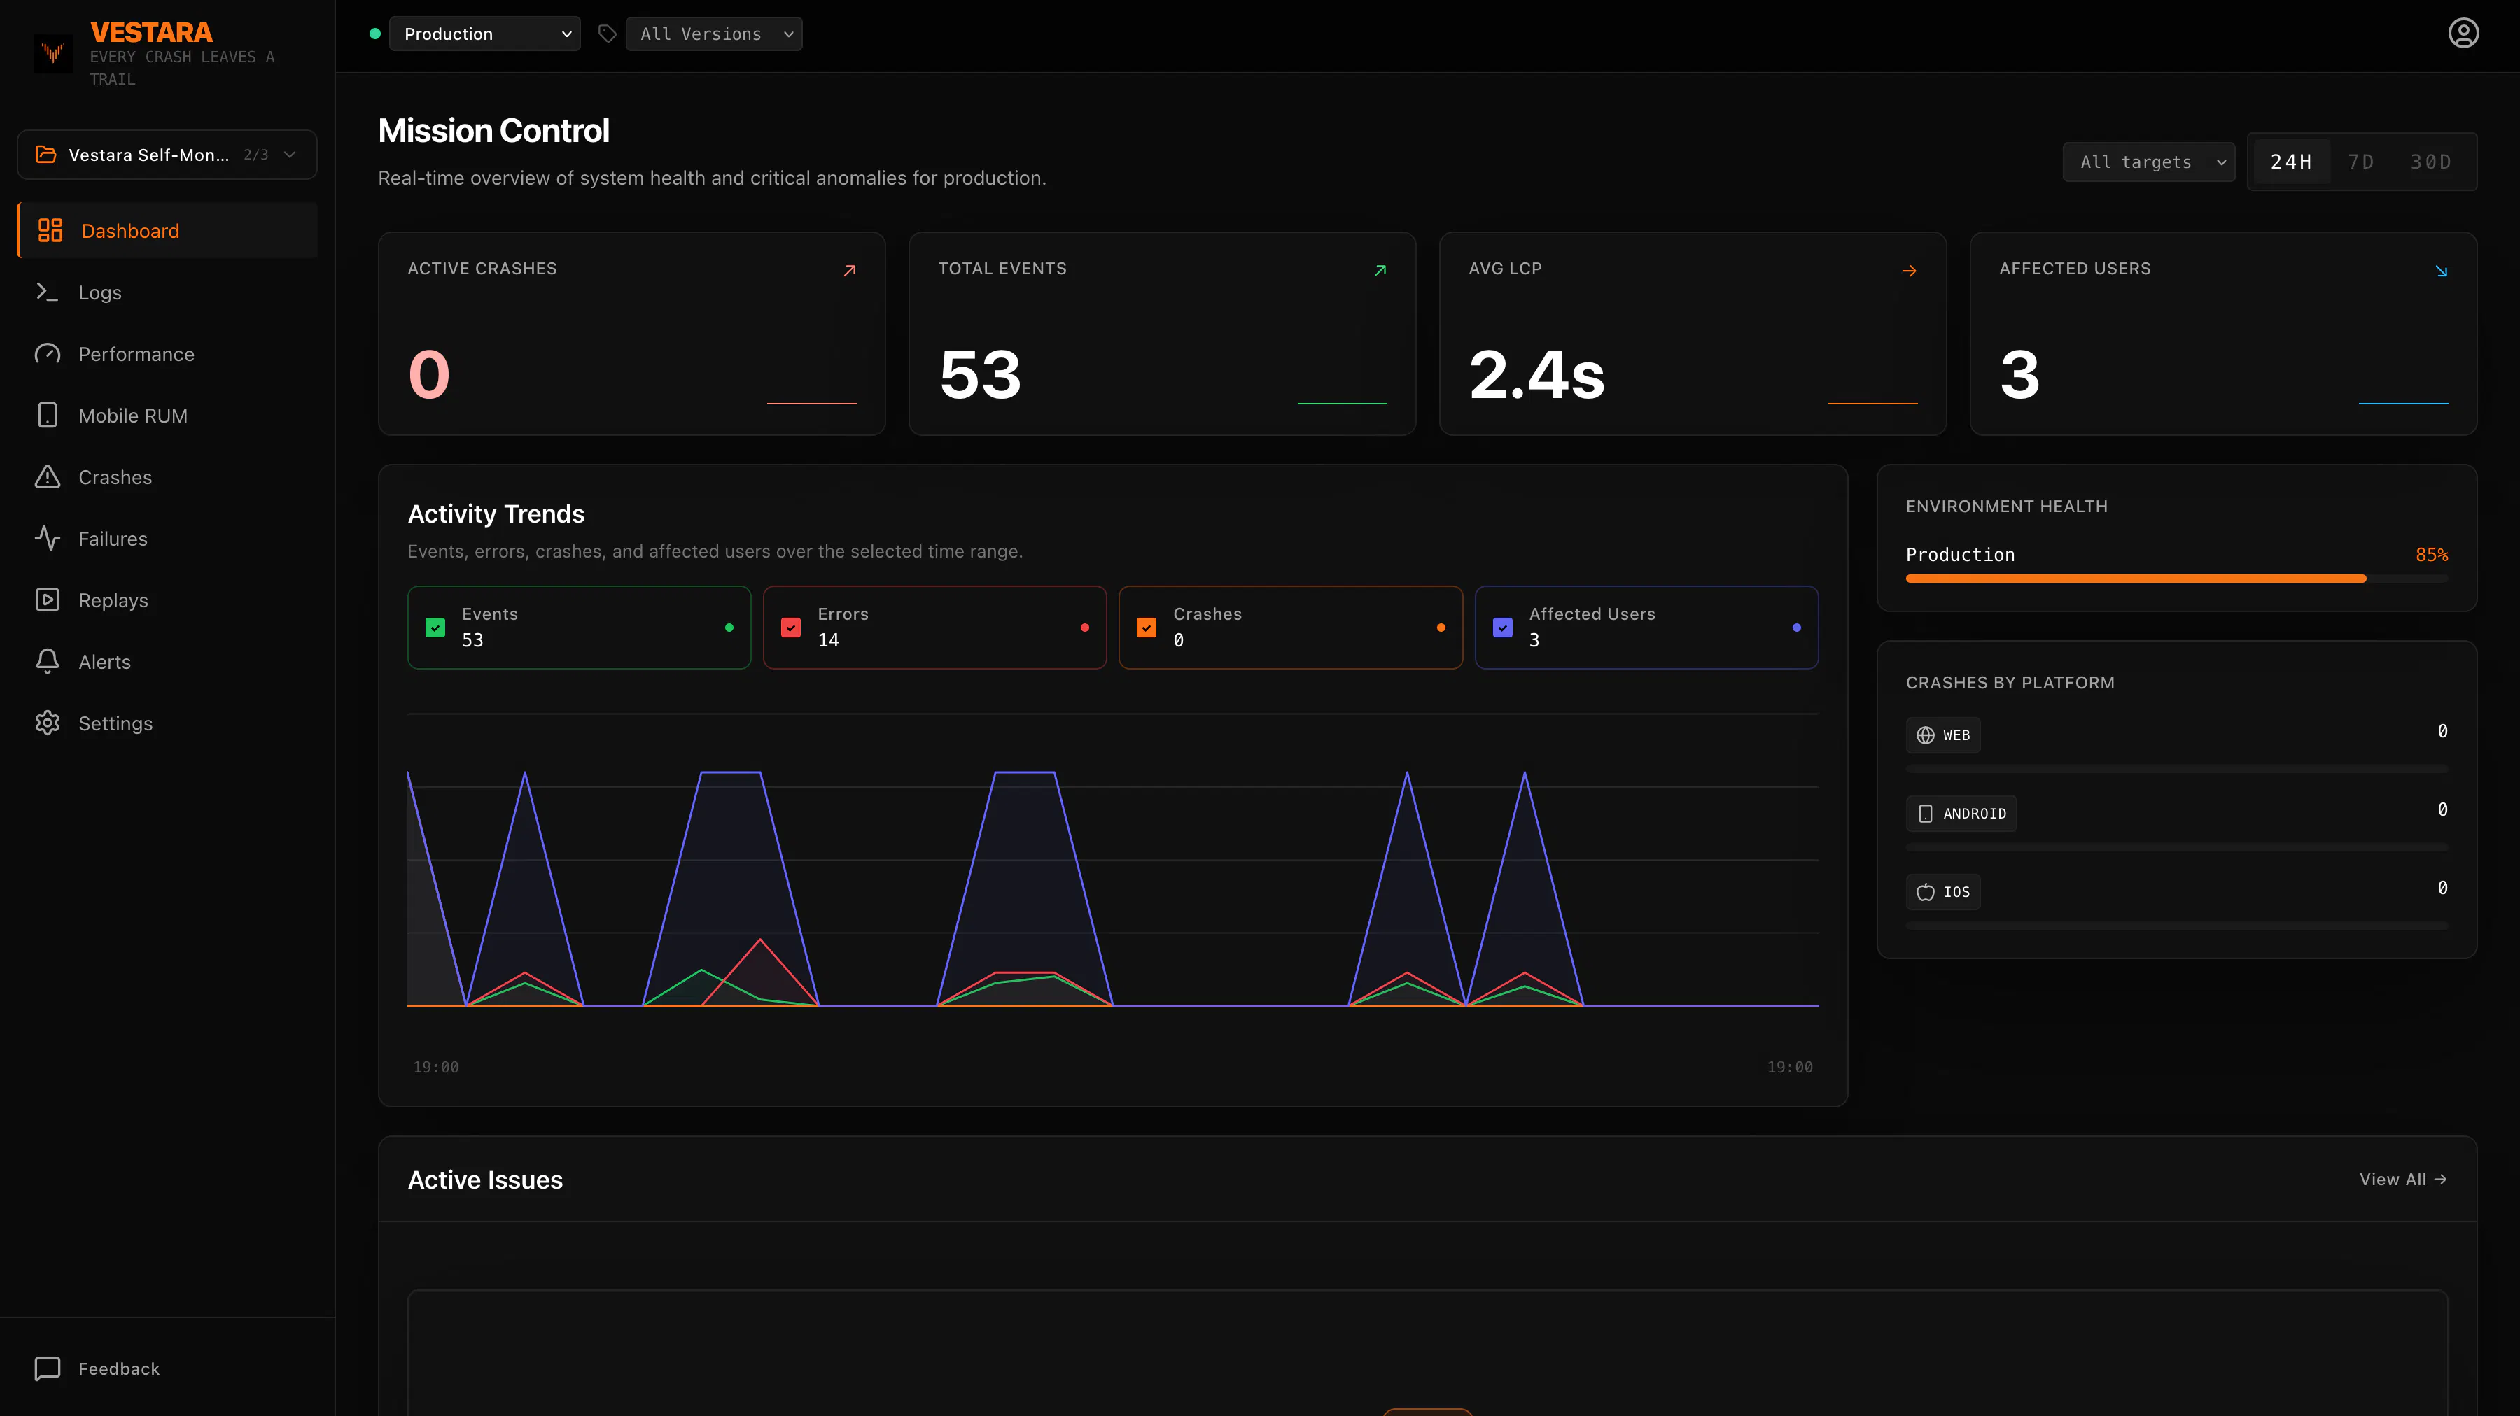This screenshot has height=1416, width=2520.
Task: Expand the Vestara Self-Mon project selector
Action: 167,155
